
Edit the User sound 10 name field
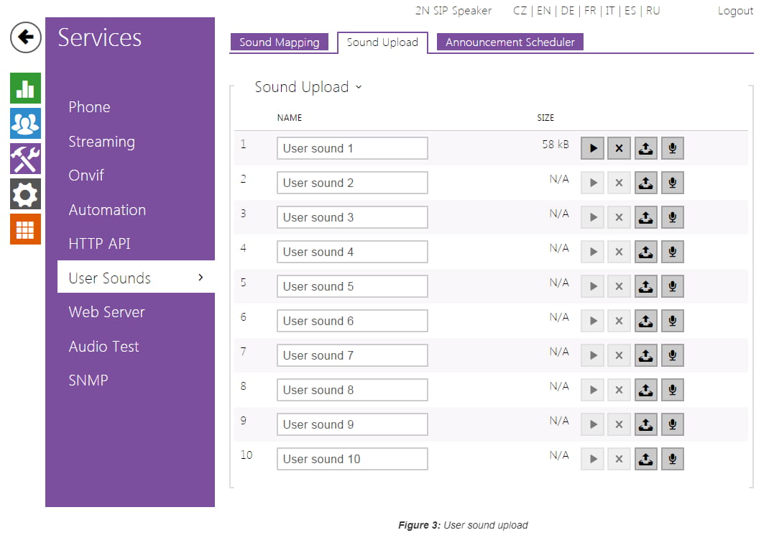[352, 459]
